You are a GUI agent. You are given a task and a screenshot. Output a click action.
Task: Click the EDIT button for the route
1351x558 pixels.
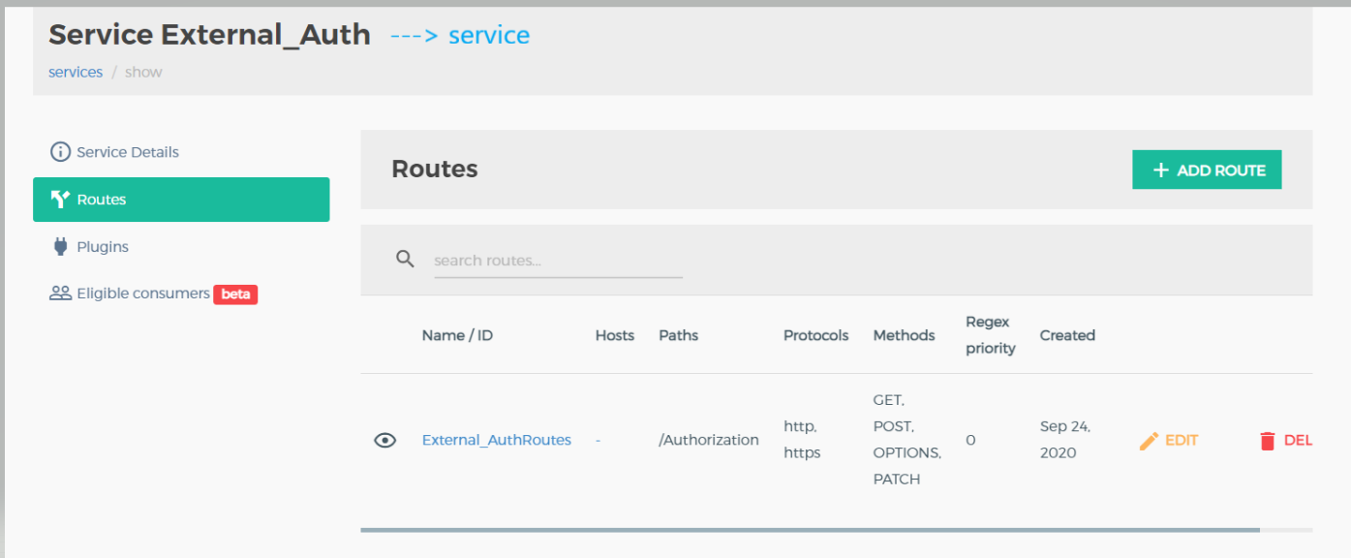pos(1181,441)
